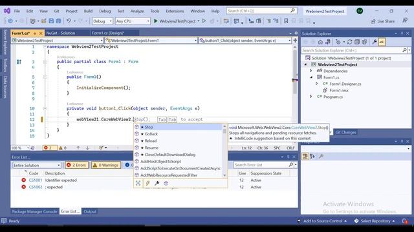This screenshot has width=414, height=232.
Task: Toggle the preview selected items highlighted icon
Action: tap(382, 42)
